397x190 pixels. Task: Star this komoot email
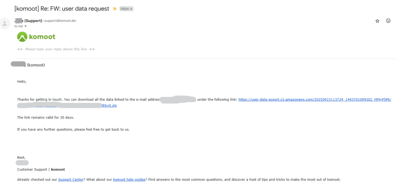coord(377,21)
